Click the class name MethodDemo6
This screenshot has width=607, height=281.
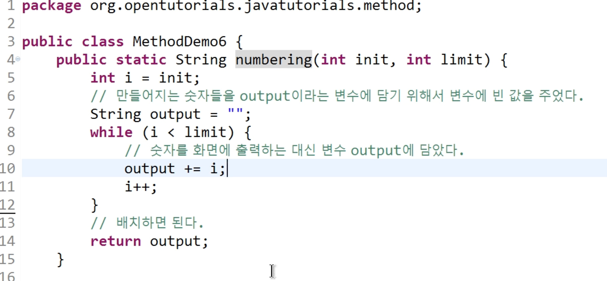[179, 42]
